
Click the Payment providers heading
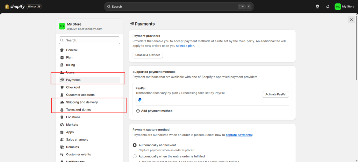(146, 36)
